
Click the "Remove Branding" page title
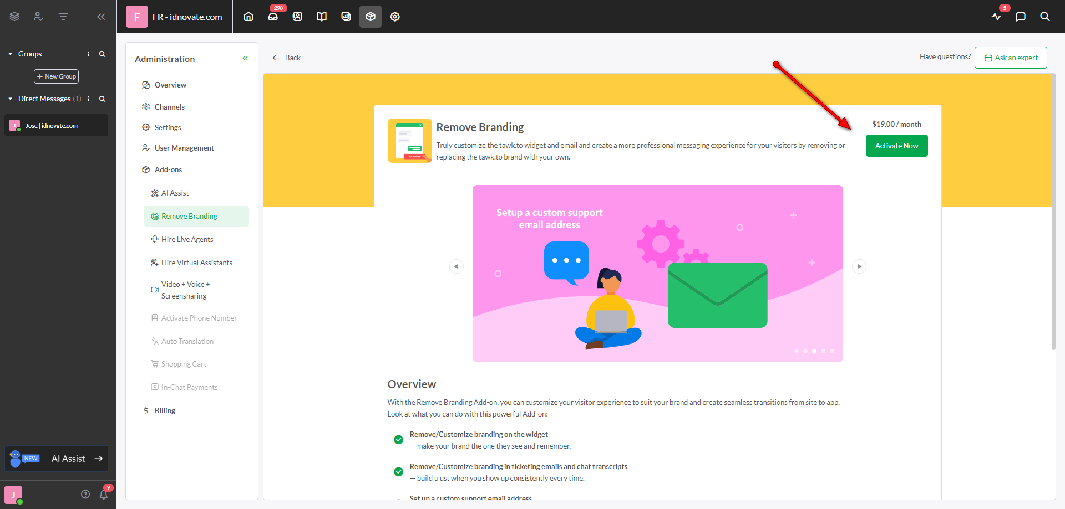click(x=480, y=127)
